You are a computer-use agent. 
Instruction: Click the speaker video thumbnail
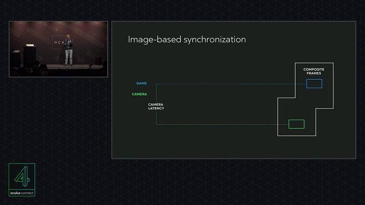click(x=58, y=49)
